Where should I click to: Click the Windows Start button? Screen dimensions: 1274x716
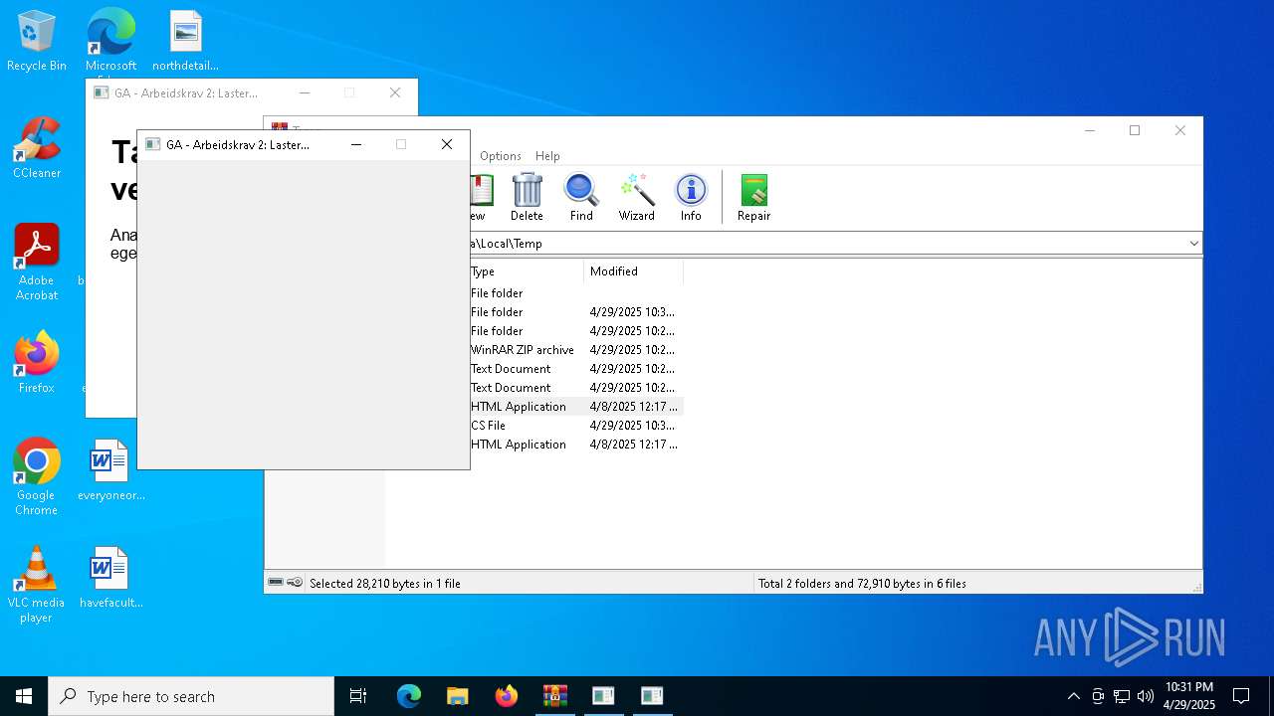(24, 696)
